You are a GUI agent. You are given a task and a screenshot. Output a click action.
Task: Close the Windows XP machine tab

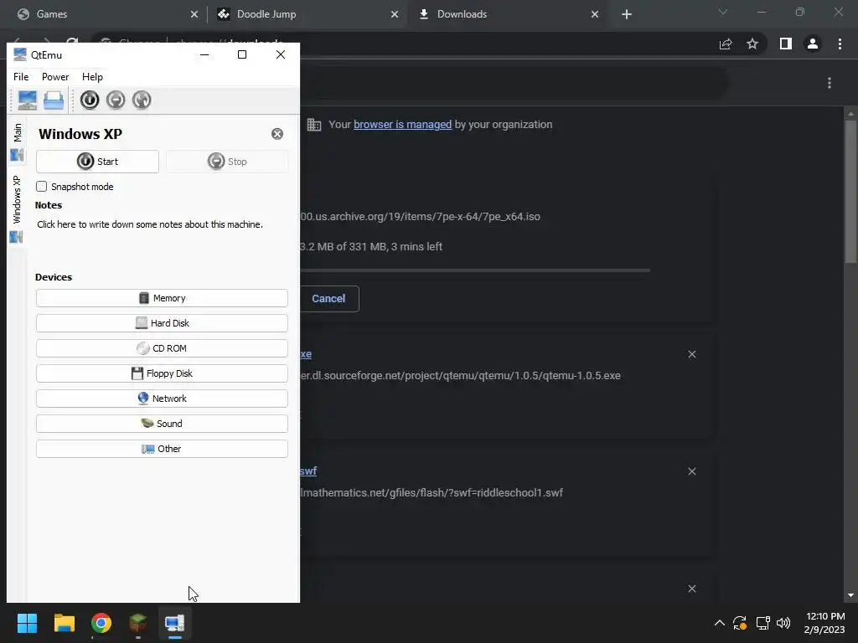click(277, 134)
